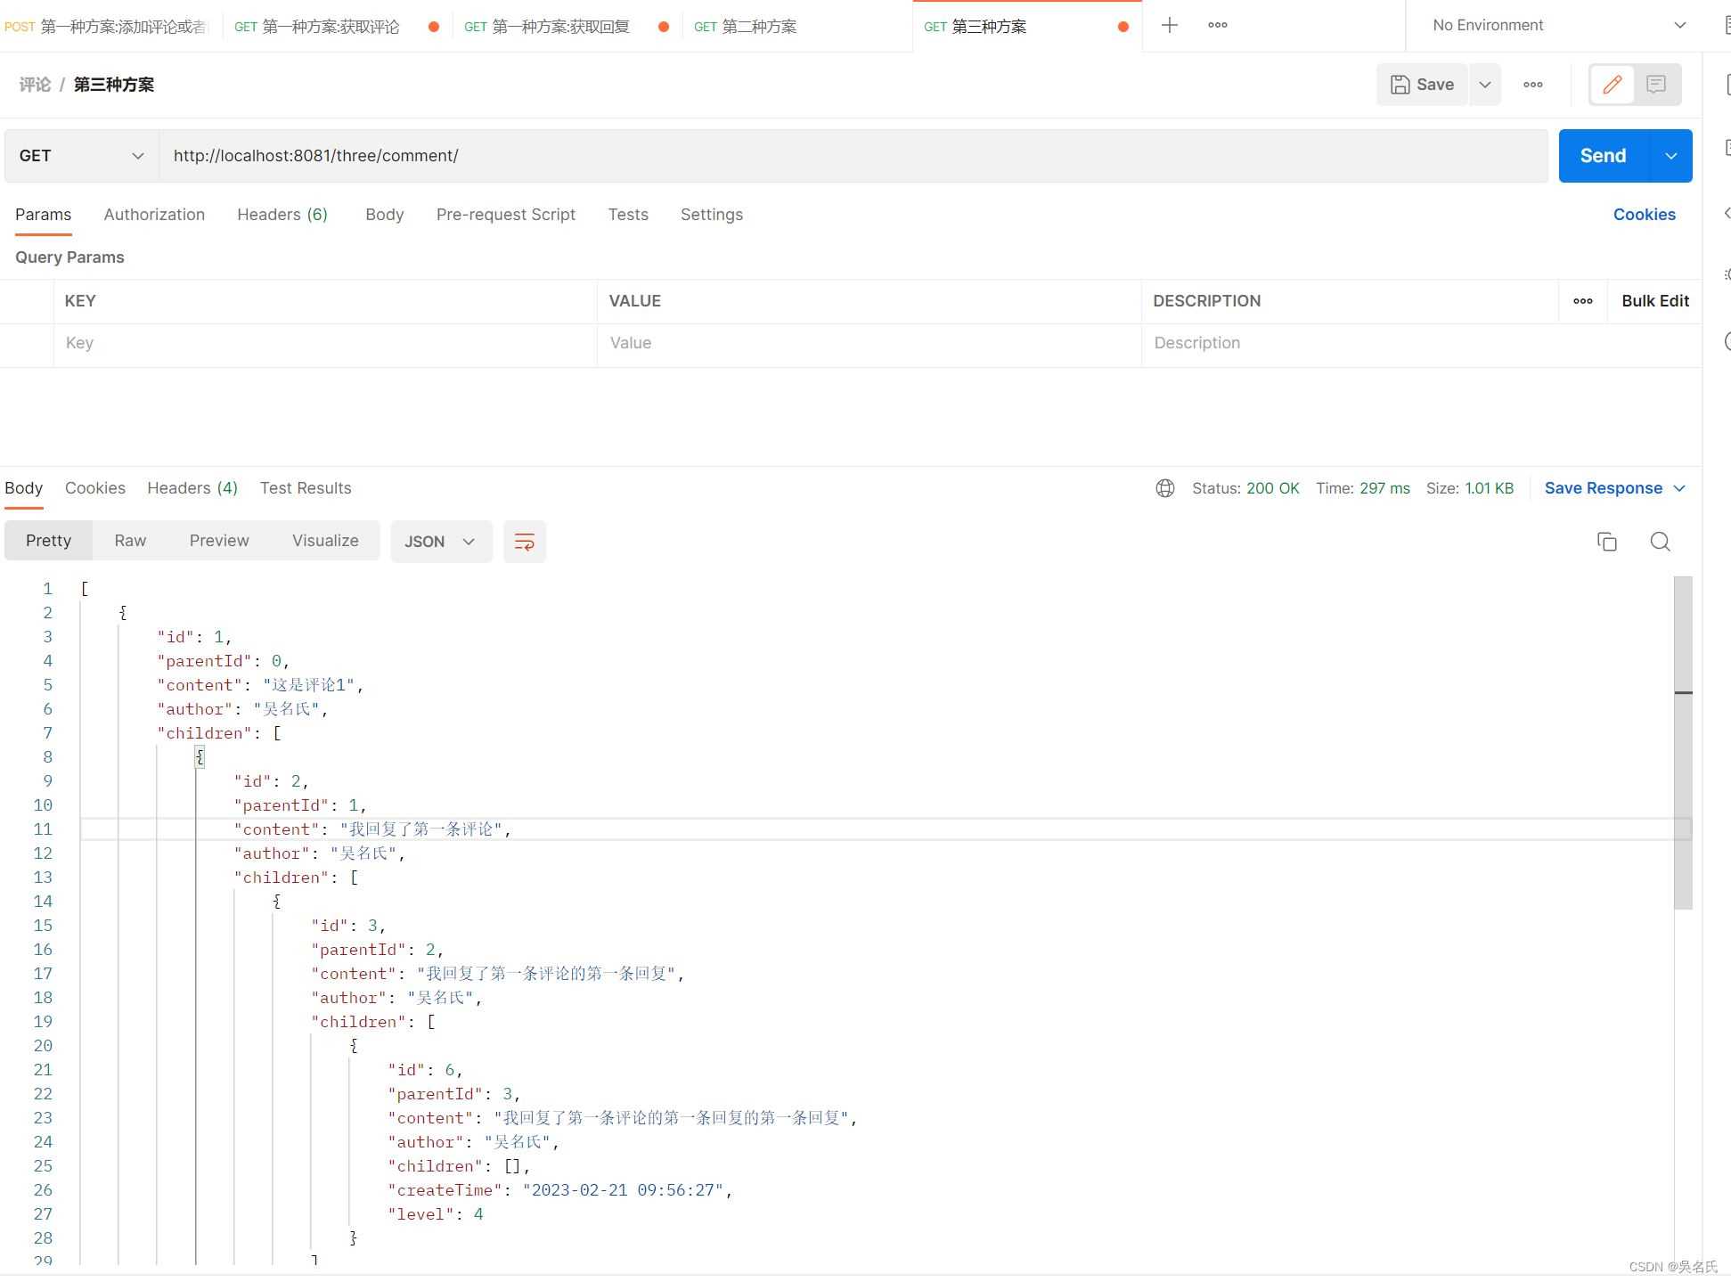
Task: Copy response with the copy icon
Action: [1607, 542]
